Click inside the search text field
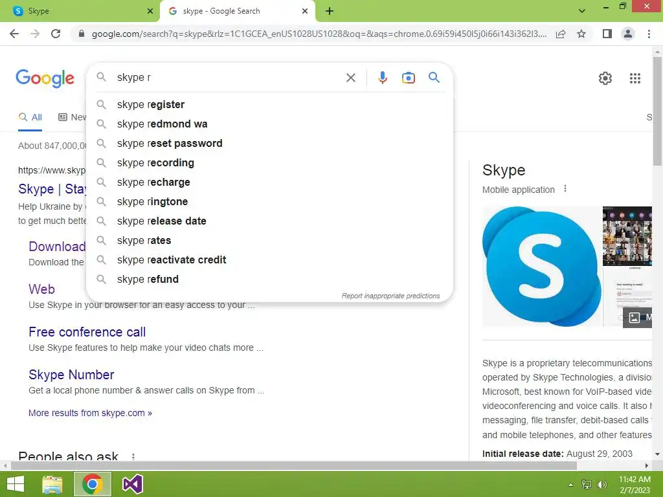 [x=229, y=78]
